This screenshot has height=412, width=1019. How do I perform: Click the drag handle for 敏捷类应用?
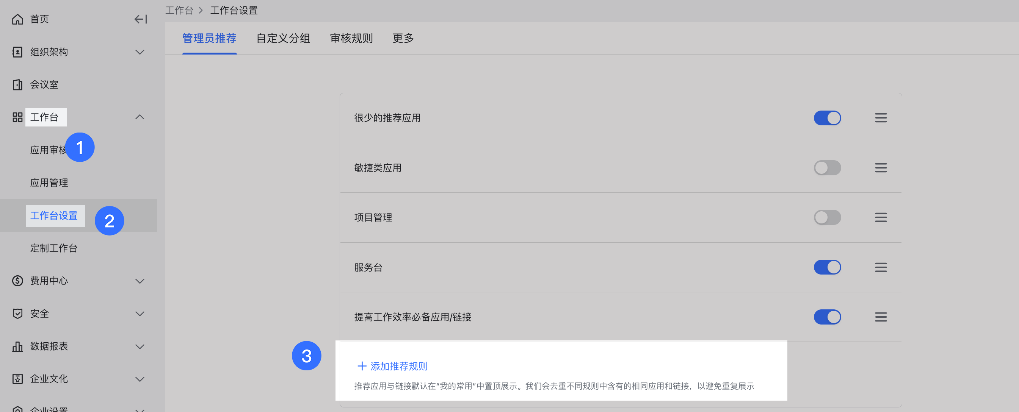click(x=881, y=168)
